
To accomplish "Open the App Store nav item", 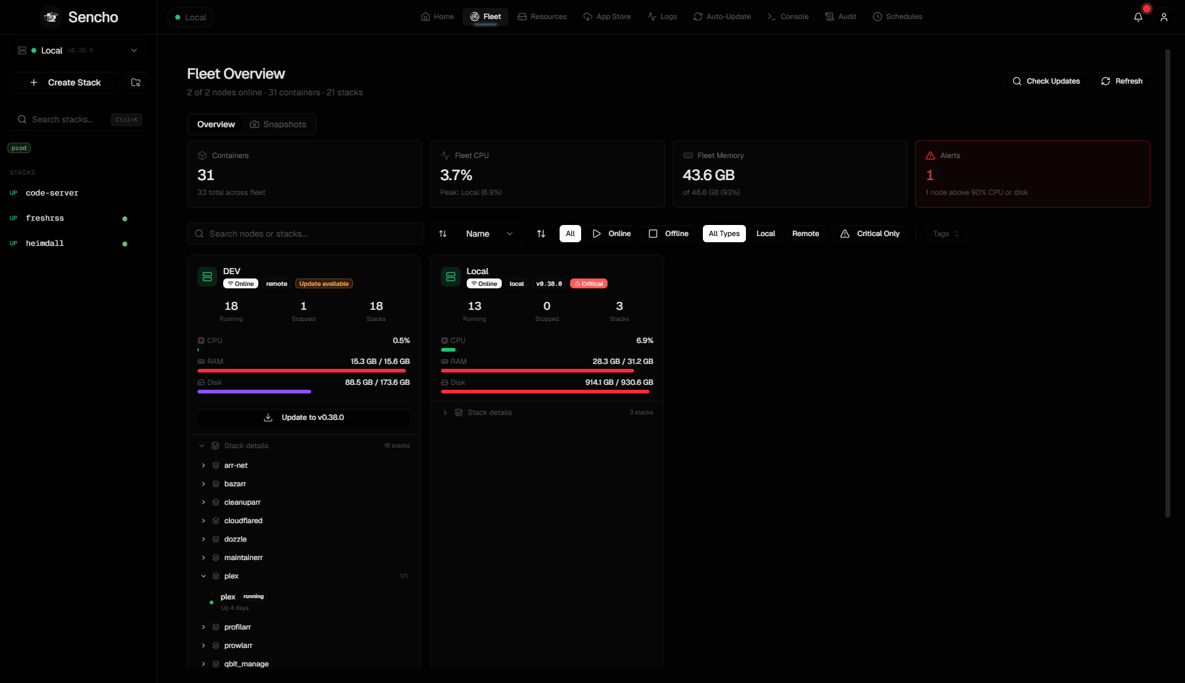I will [x=607, y=17].
